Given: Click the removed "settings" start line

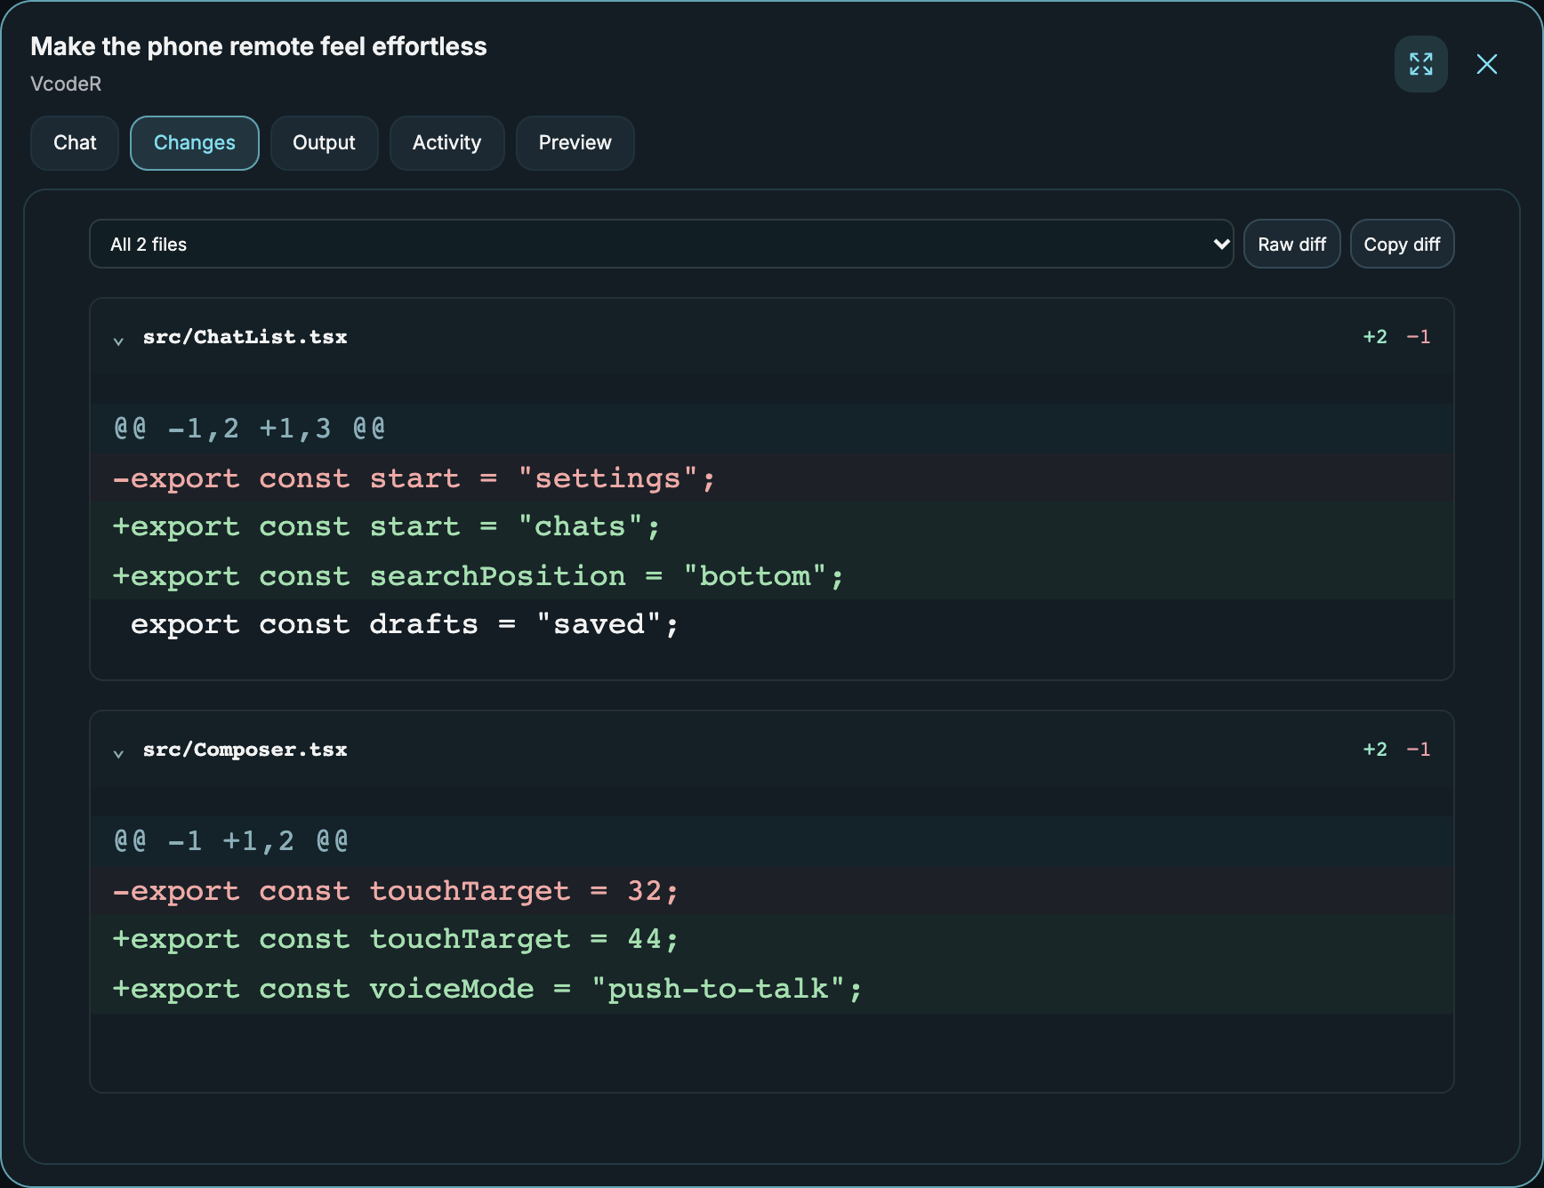Looking at the screenshot, I should tap(772, 478).
